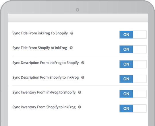Turn off Sync Description From inkFrog to Shopify
The image size is (155, 126).
[x=133, y=64]
